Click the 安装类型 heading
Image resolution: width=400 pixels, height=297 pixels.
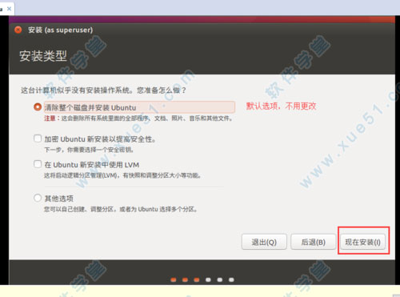point(43,56)
